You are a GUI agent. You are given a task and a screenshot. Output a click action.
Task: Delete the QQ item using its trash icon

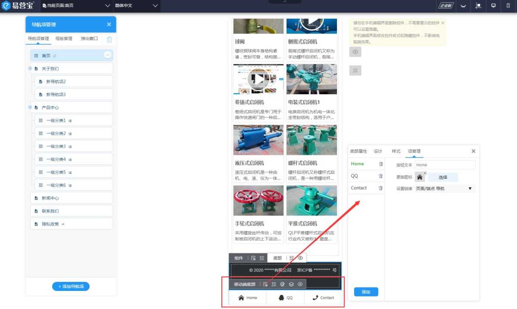pos(380,176)
